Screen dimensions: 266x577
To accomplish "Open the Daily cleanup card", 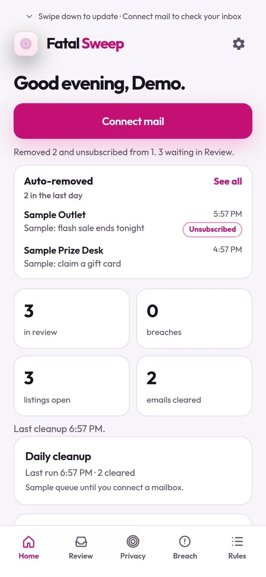I will (133, 471).
